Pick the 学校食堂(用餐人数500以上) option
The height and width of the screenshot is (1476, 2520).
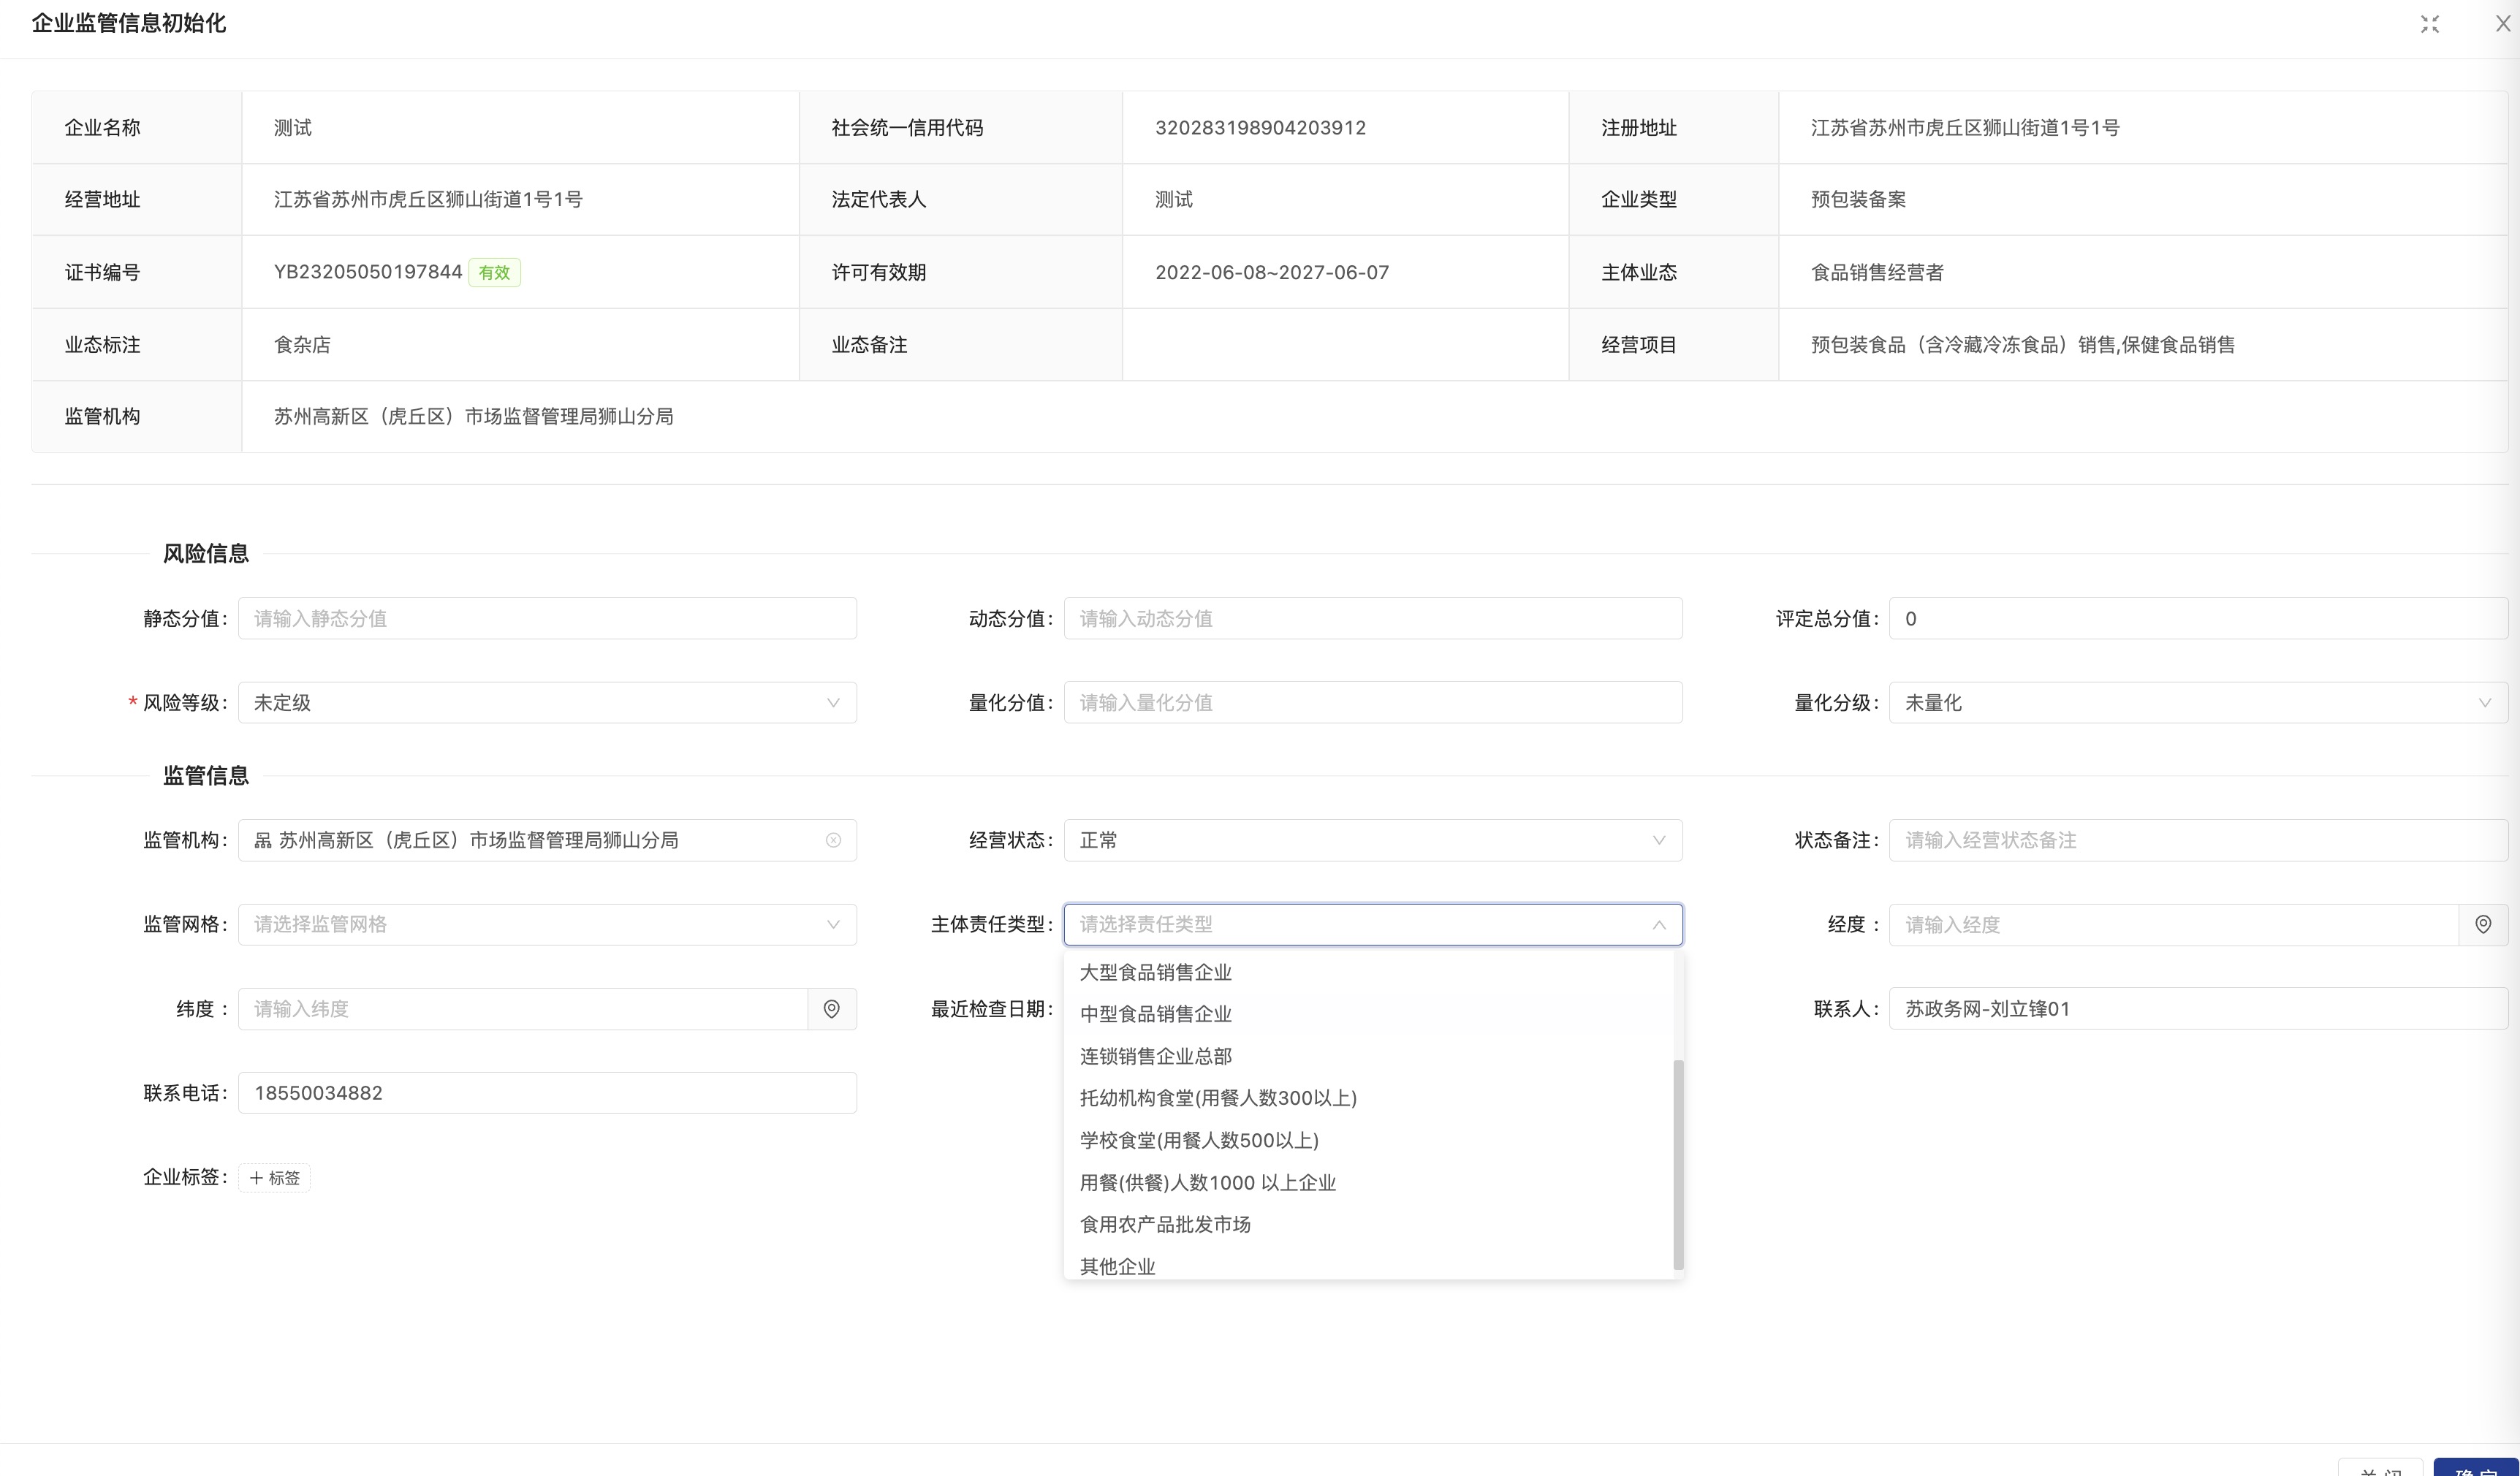pos(1199,1140)
